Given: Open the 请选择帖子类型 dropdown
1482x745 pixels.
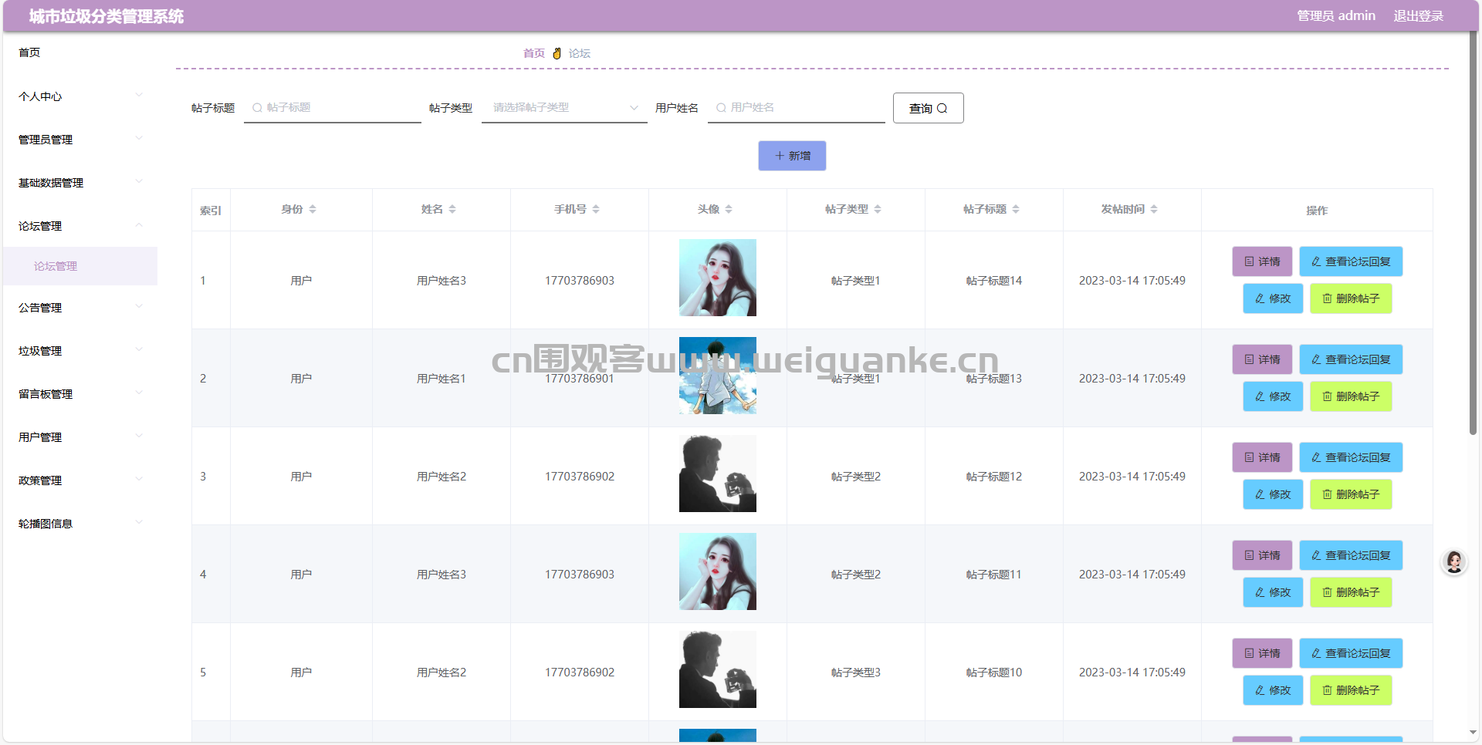Looking at the screenshot, I should click(564, 108).
